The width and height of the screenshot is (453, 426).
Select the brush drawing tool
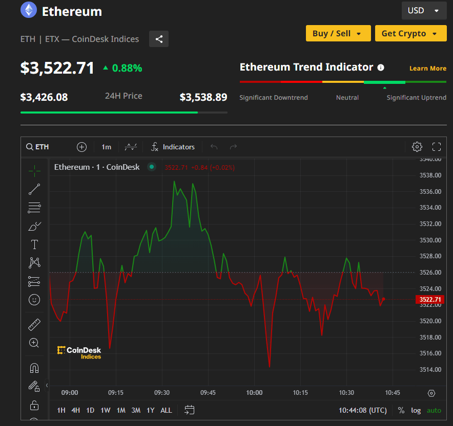34,226
